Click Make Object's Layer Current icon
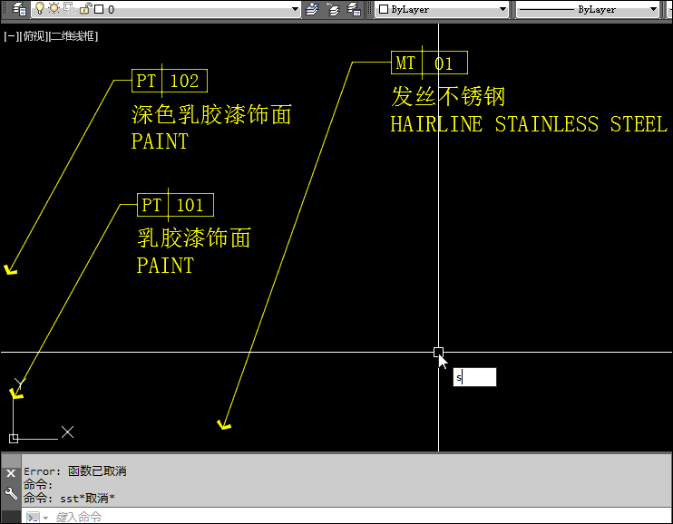This screenshot has height=524, width=673. point(313,9)
